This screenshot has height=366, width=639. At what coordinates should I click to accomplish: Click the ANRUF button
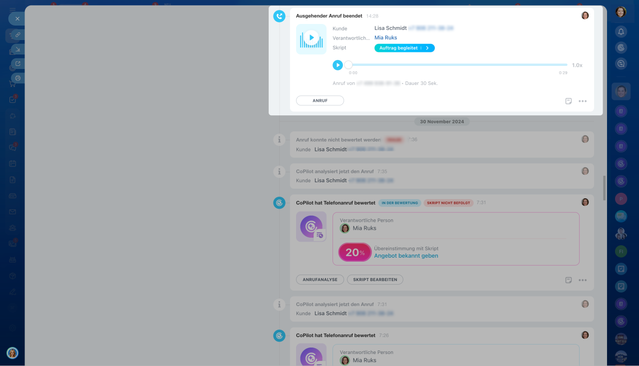coord(320,101)
